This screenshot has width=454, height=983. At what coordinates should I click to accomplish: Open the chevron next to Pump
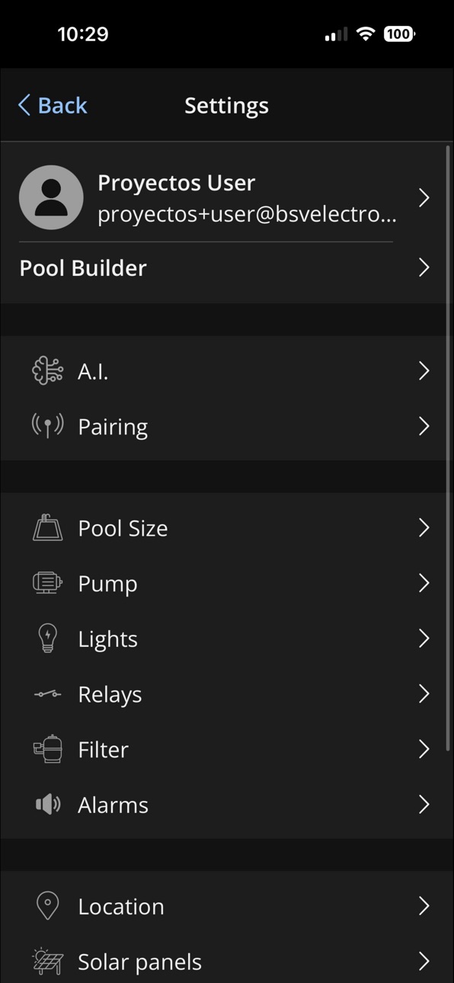[424, 583]
